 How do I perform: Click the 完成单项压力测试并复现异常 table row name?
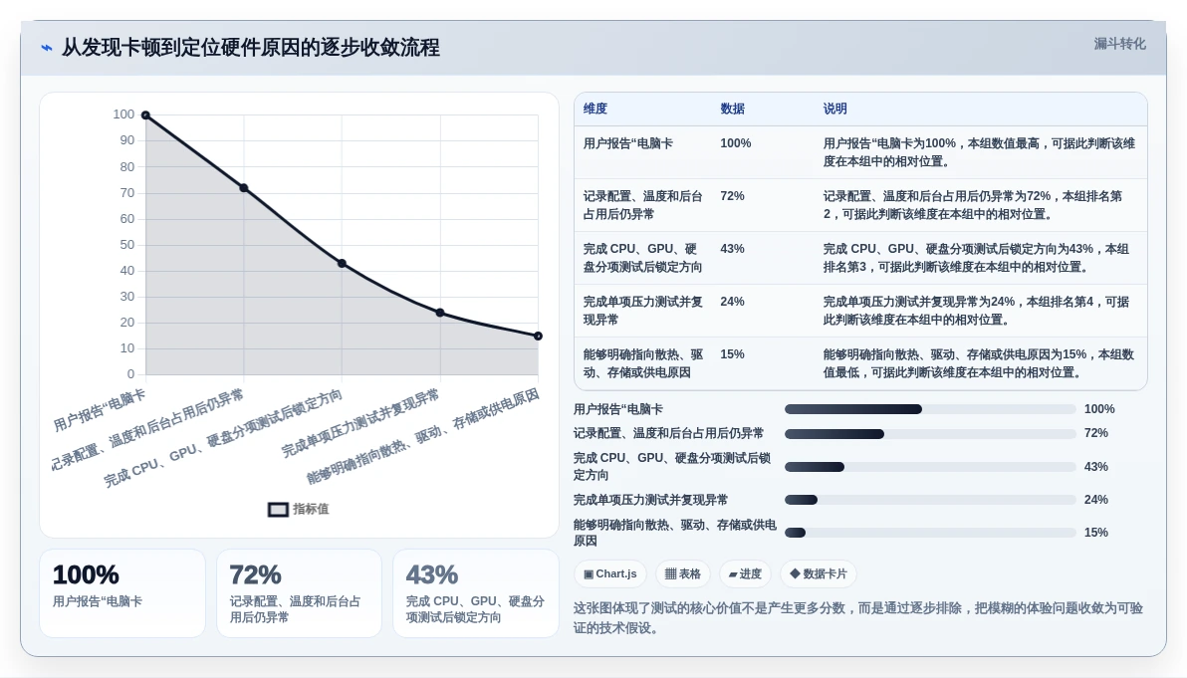[642, 311]
